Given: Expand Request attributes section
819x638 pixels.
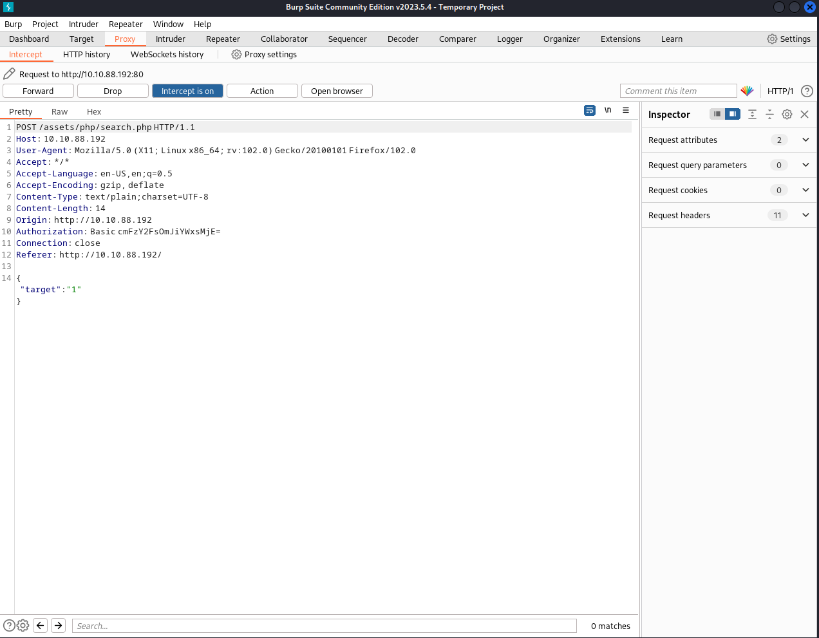Looking at the screenshot, I should click(805, 140).
